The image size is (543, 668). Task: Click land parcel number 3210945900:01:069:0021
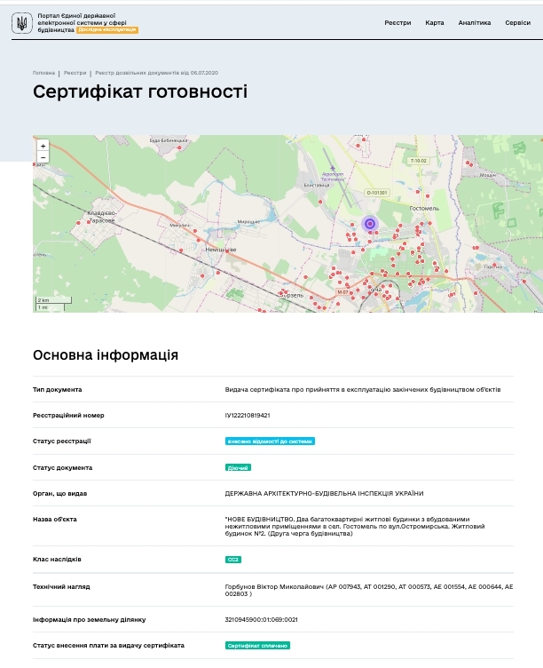(x=261, y=619)
